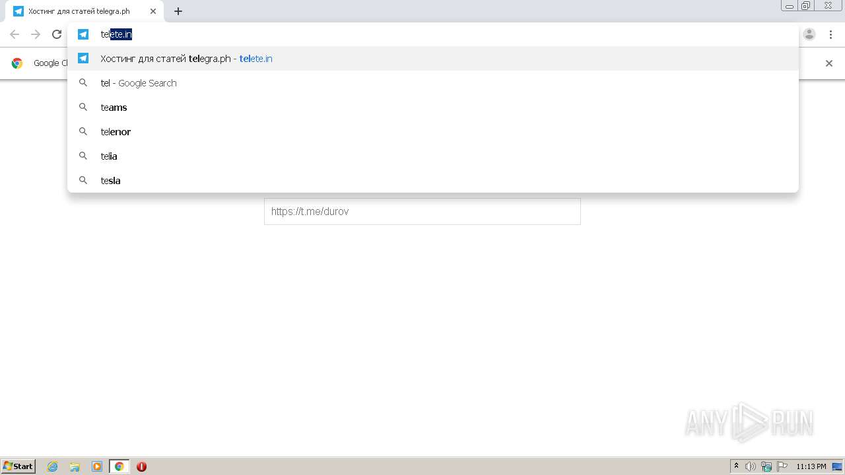This screenshot has height=475, width=845.
Task: Choose the 'teams' search suggestion
Action: click(x=433, y=108)
